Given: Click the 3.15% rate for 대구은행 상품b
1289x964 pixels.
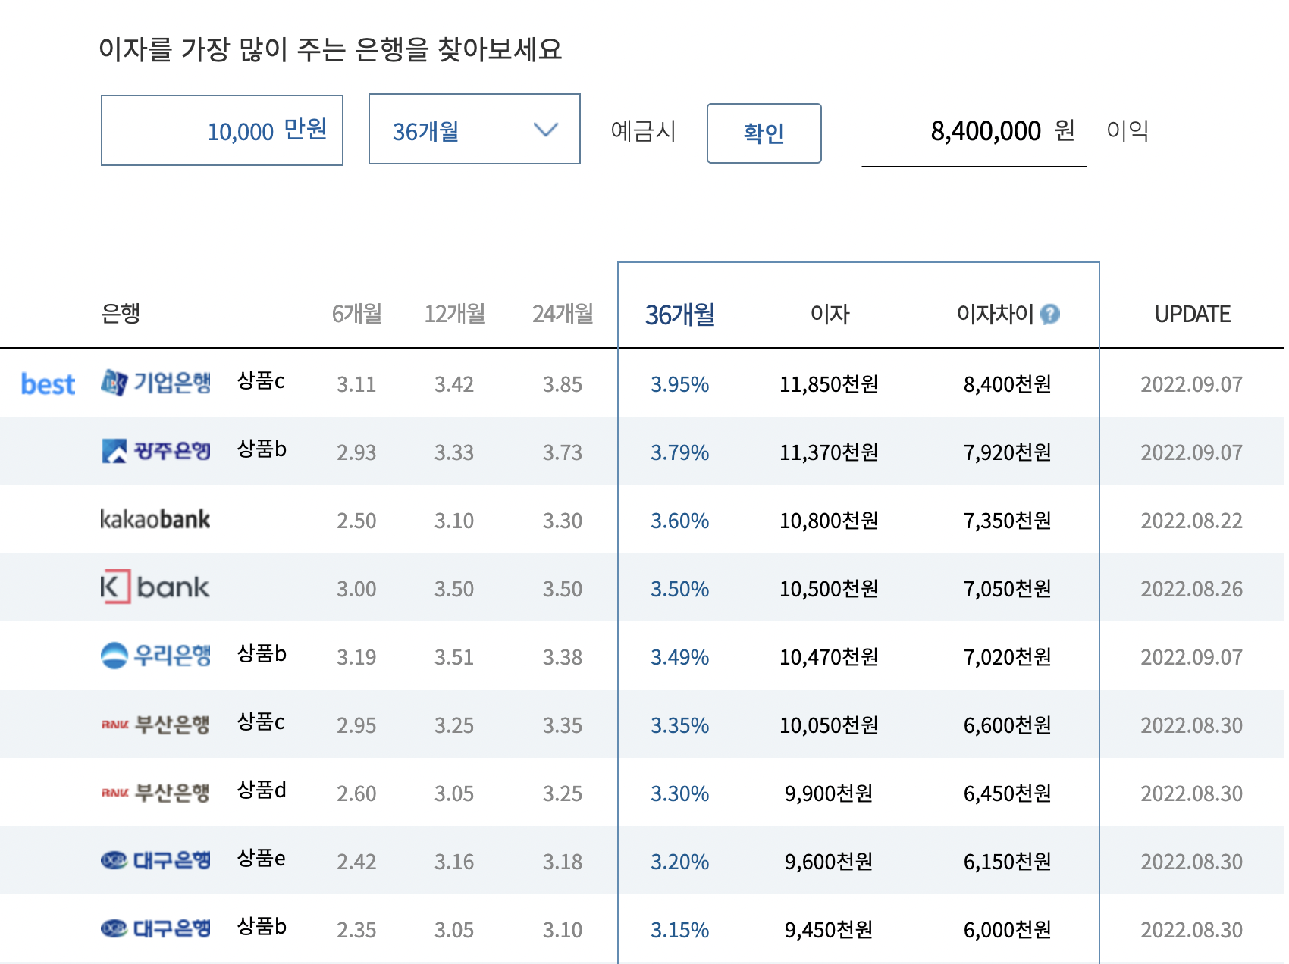Looking at the screenshot, I should 679,930.
